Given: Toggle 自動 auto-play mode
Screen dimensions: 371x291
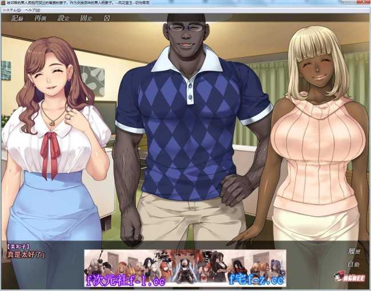Looking at the screenshot, I should point(353,264).
